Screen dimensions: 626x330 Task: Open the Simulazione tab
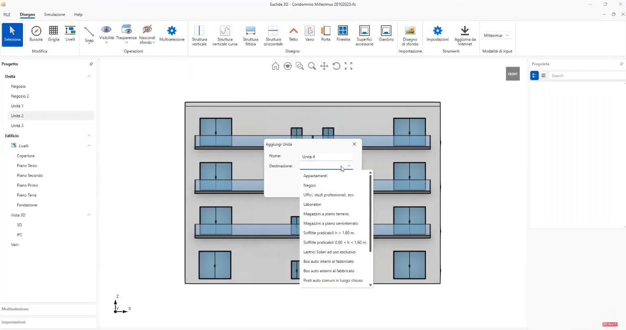tap(55, 14)
